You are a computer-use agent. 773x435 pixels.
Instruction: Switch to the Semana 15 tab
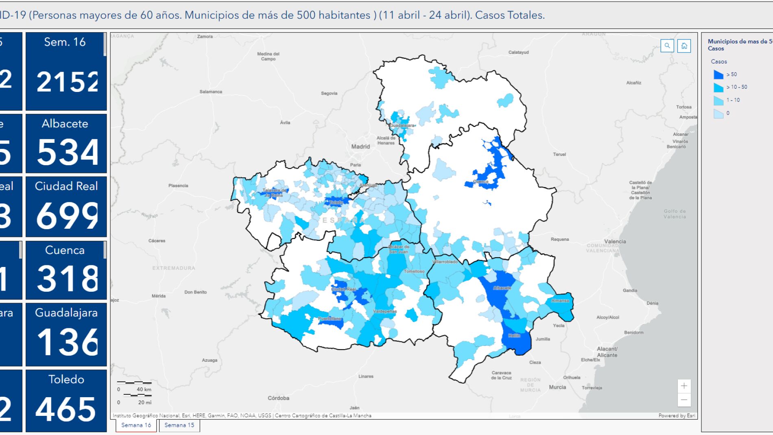click(179, 425)
